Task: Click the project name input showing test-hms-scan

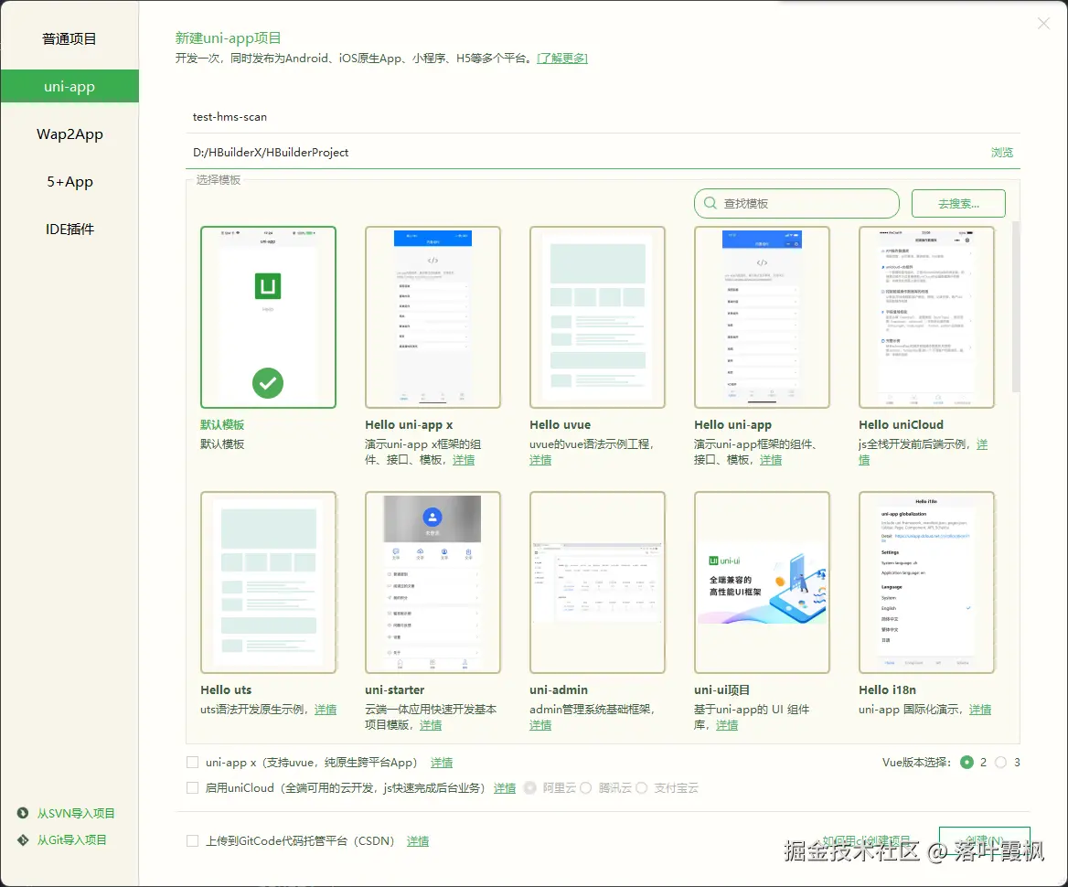Action: (366, 116)
